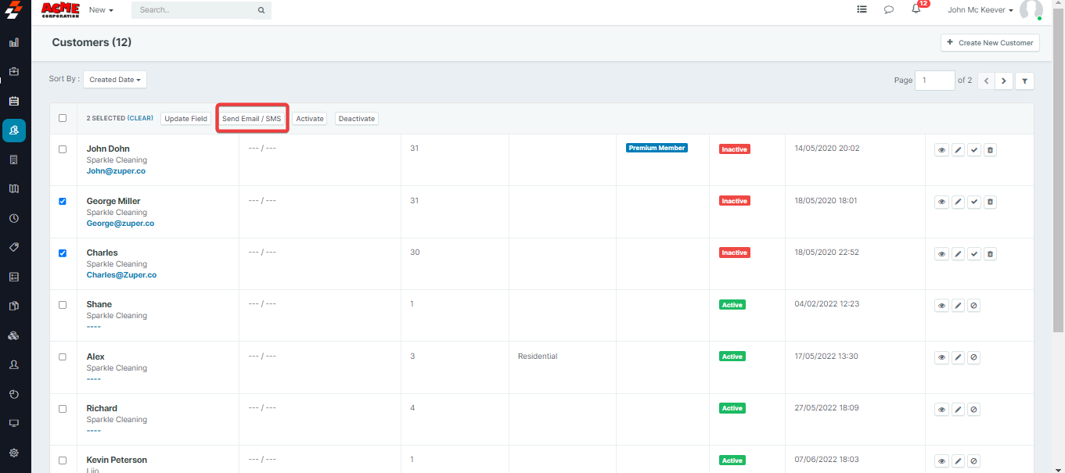Open Charles@Zuper.co email link
The width and height of the screenshot is (1065, 473).
121,275
